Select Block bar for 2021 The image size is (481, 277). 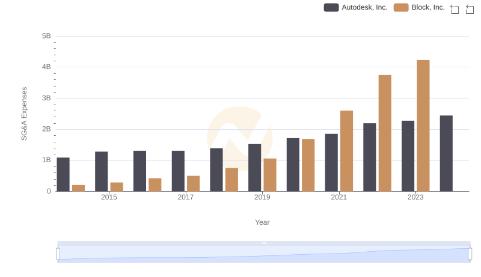click(347, 151)
